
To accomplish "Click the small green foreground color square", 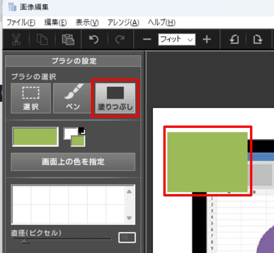I will pos(78,141).
